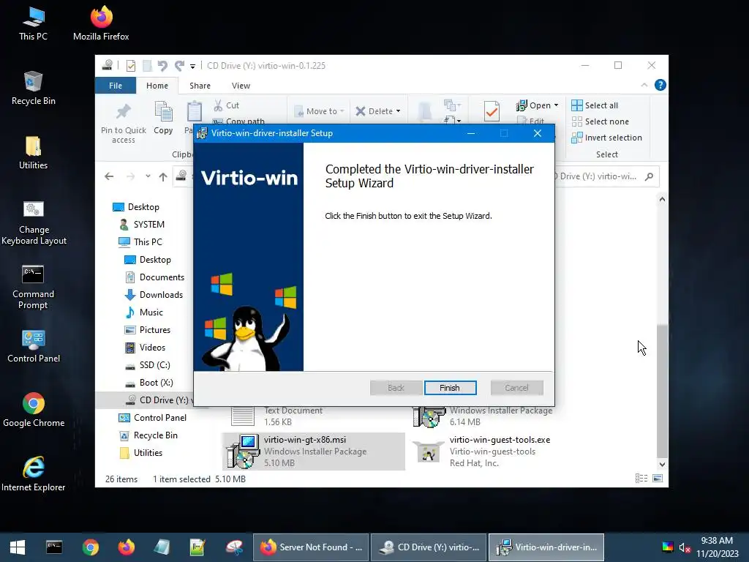Switch to the View tab
Screen dimensions: 749x562
pos(241,86)
